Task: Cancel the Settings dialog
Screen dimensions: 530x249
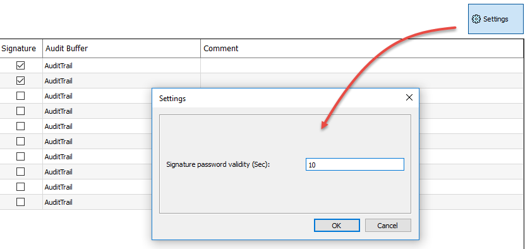Action: 388,226
